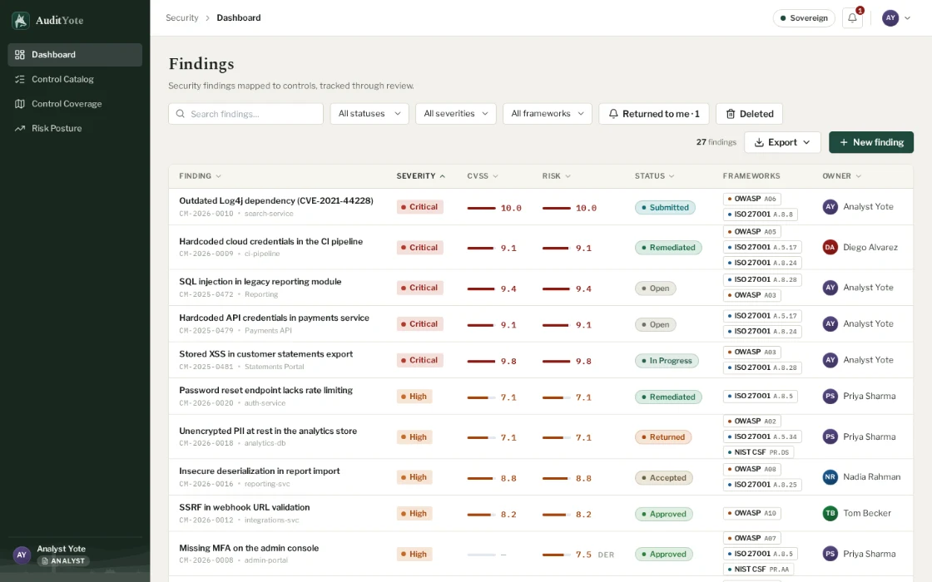Open Analyst Yote profile in sidebar footer

coord(75,555)
